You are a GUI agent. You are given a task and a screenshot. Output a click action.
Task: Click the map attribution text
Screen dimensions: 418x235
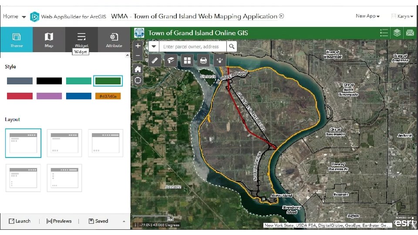(327, 225)
